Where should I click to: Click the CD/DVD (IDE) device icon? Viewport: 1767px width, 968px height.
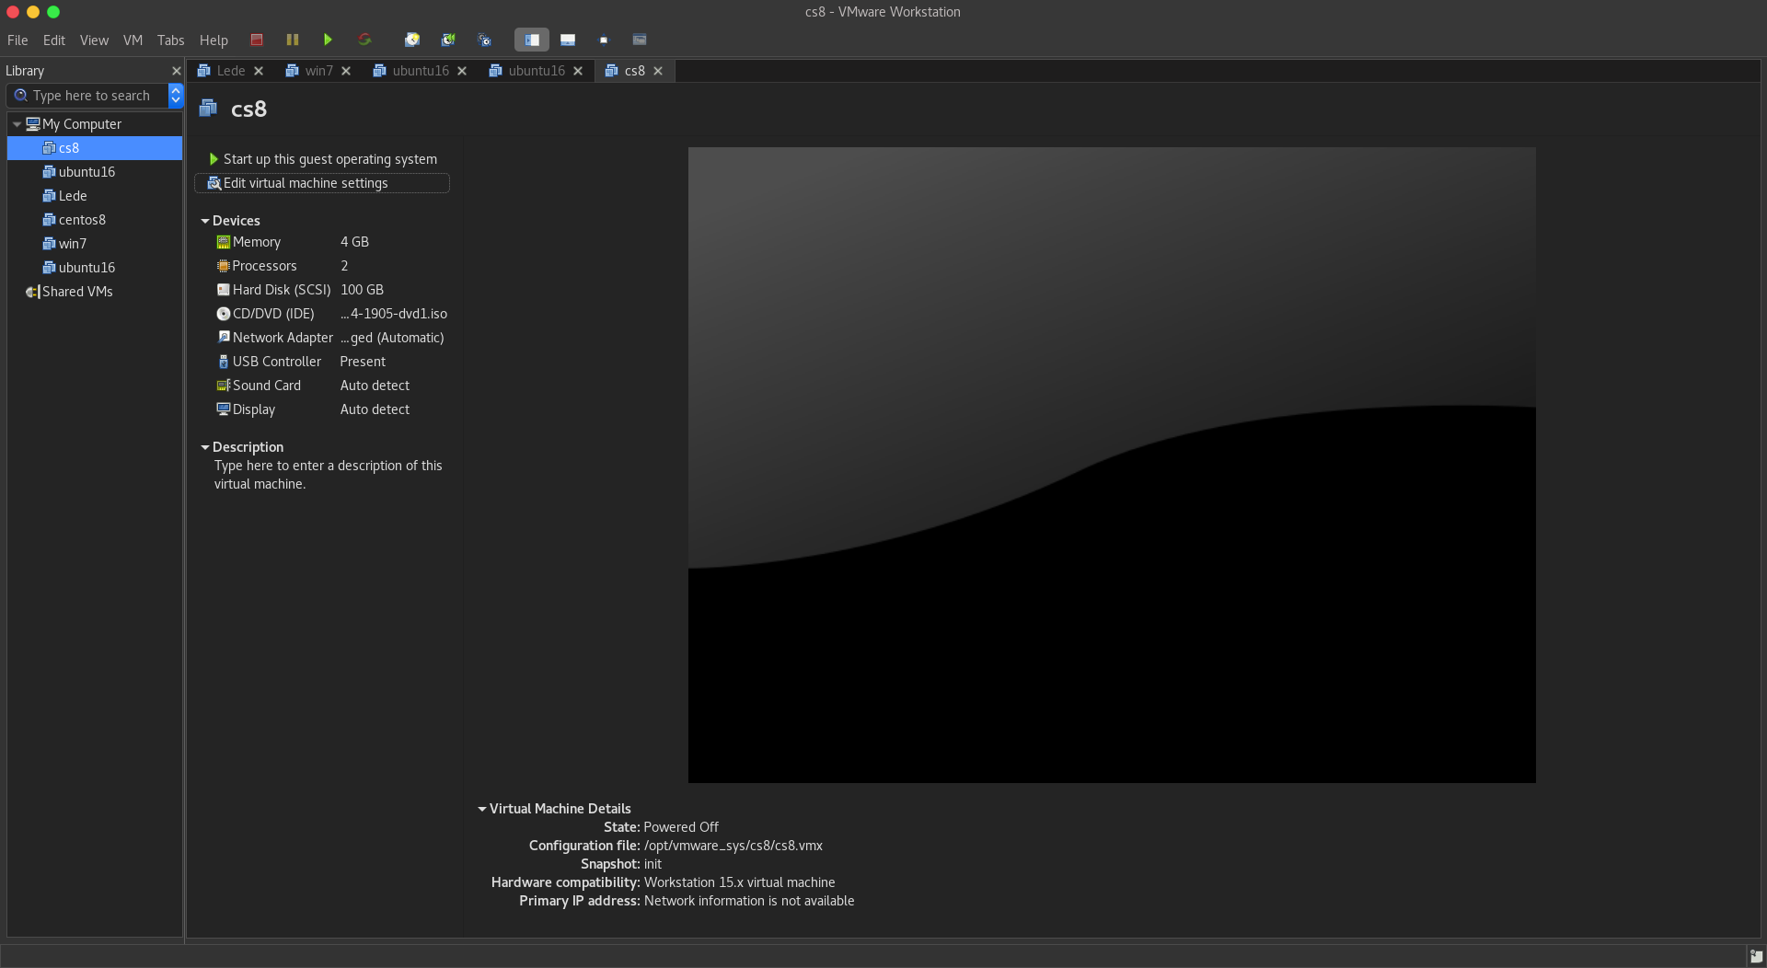223,314
